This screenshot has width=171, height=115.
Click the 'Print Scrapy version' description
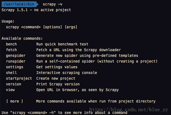tap(58, 84)
